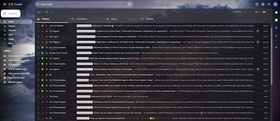Select checkbox for Google Tips & Updat. email
Viewport: 280px width, 121px height.
click(x=38, y=53)
